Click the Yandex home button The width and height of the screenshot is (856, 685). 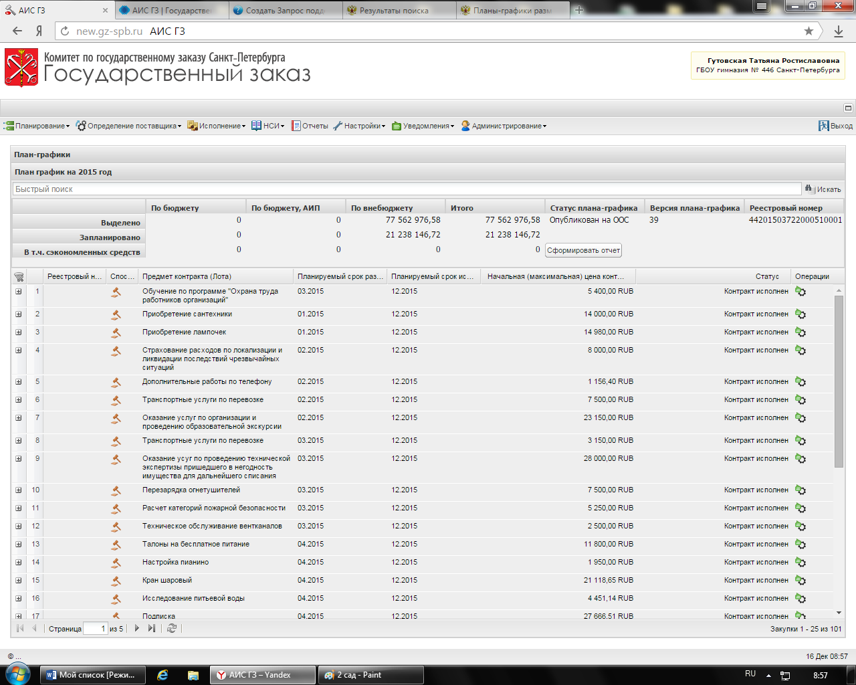point(39,31)
